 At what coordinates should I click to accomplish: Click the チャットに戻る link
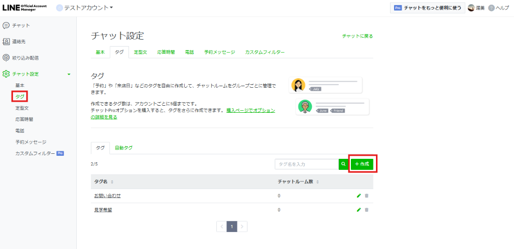pos(357,36)
